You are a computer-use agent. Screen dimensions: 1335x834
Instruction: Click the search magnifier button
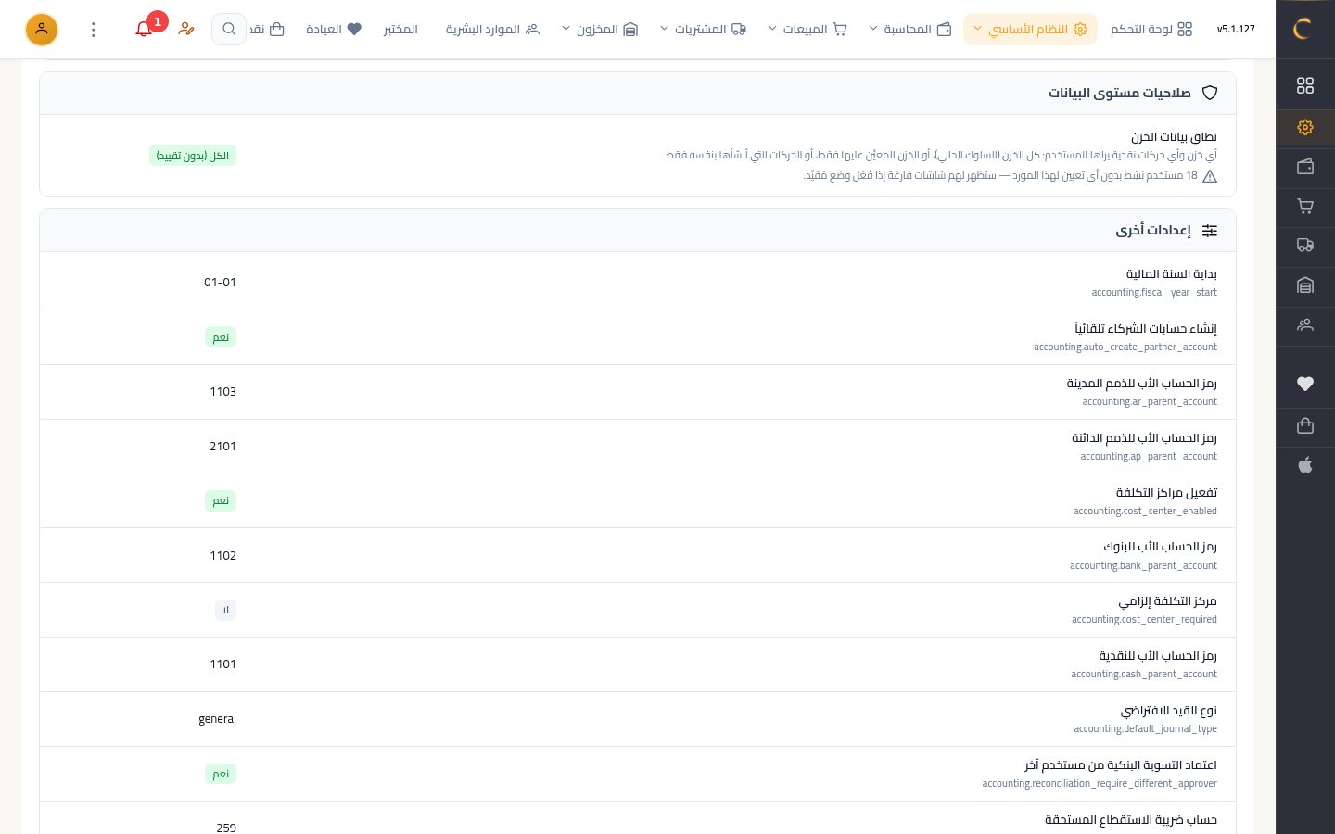[229, 29]
